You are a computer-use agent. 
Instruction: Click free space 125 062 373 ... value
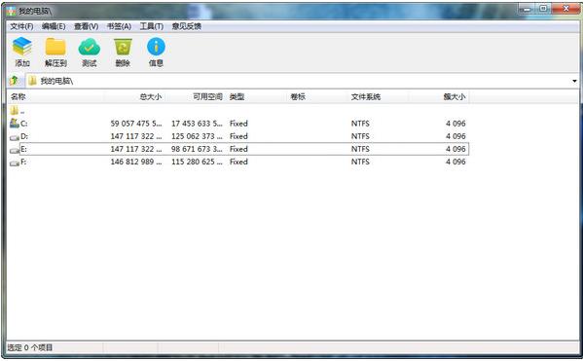[x=197, y=136]
